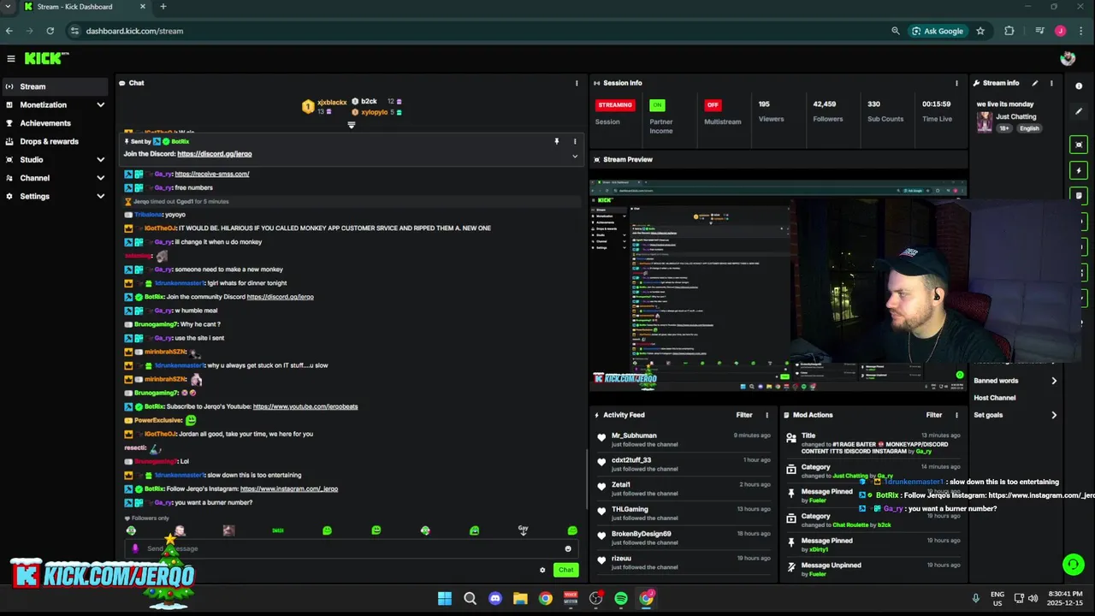Open pinned Discord link discord.gg/jerqo
1095x616 pixels.
215,154
